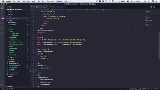Expand the Dashboard folder under pages
160x90 pixels.
point(13,48)
